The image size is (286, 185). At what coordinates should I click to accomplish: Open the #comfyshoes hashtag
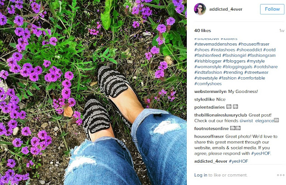pyautogui.click(x=208, y=84)
